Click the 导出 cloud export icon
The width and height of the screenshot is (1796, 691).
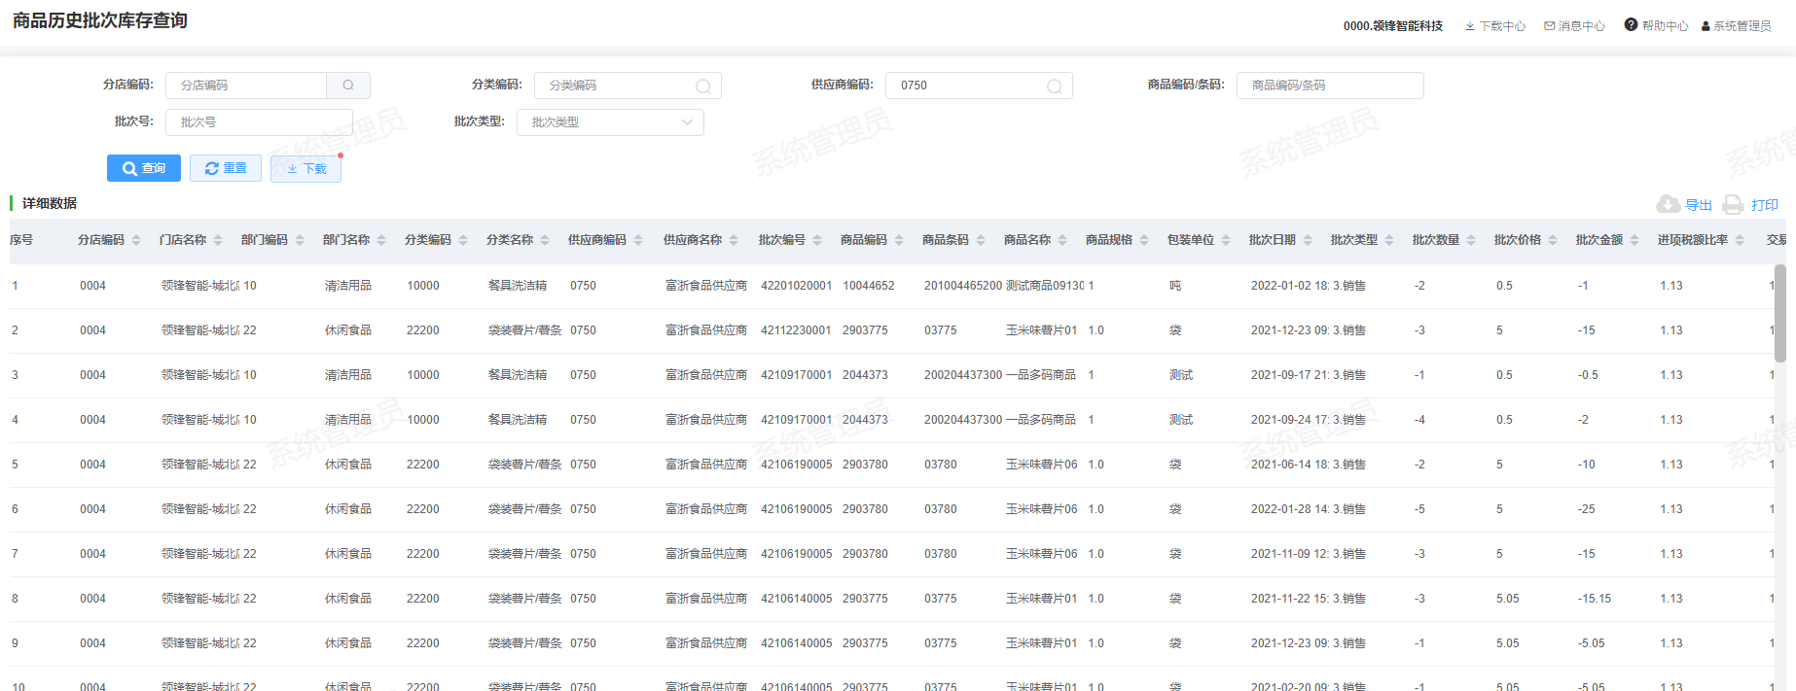click(x=1669, y=204)
